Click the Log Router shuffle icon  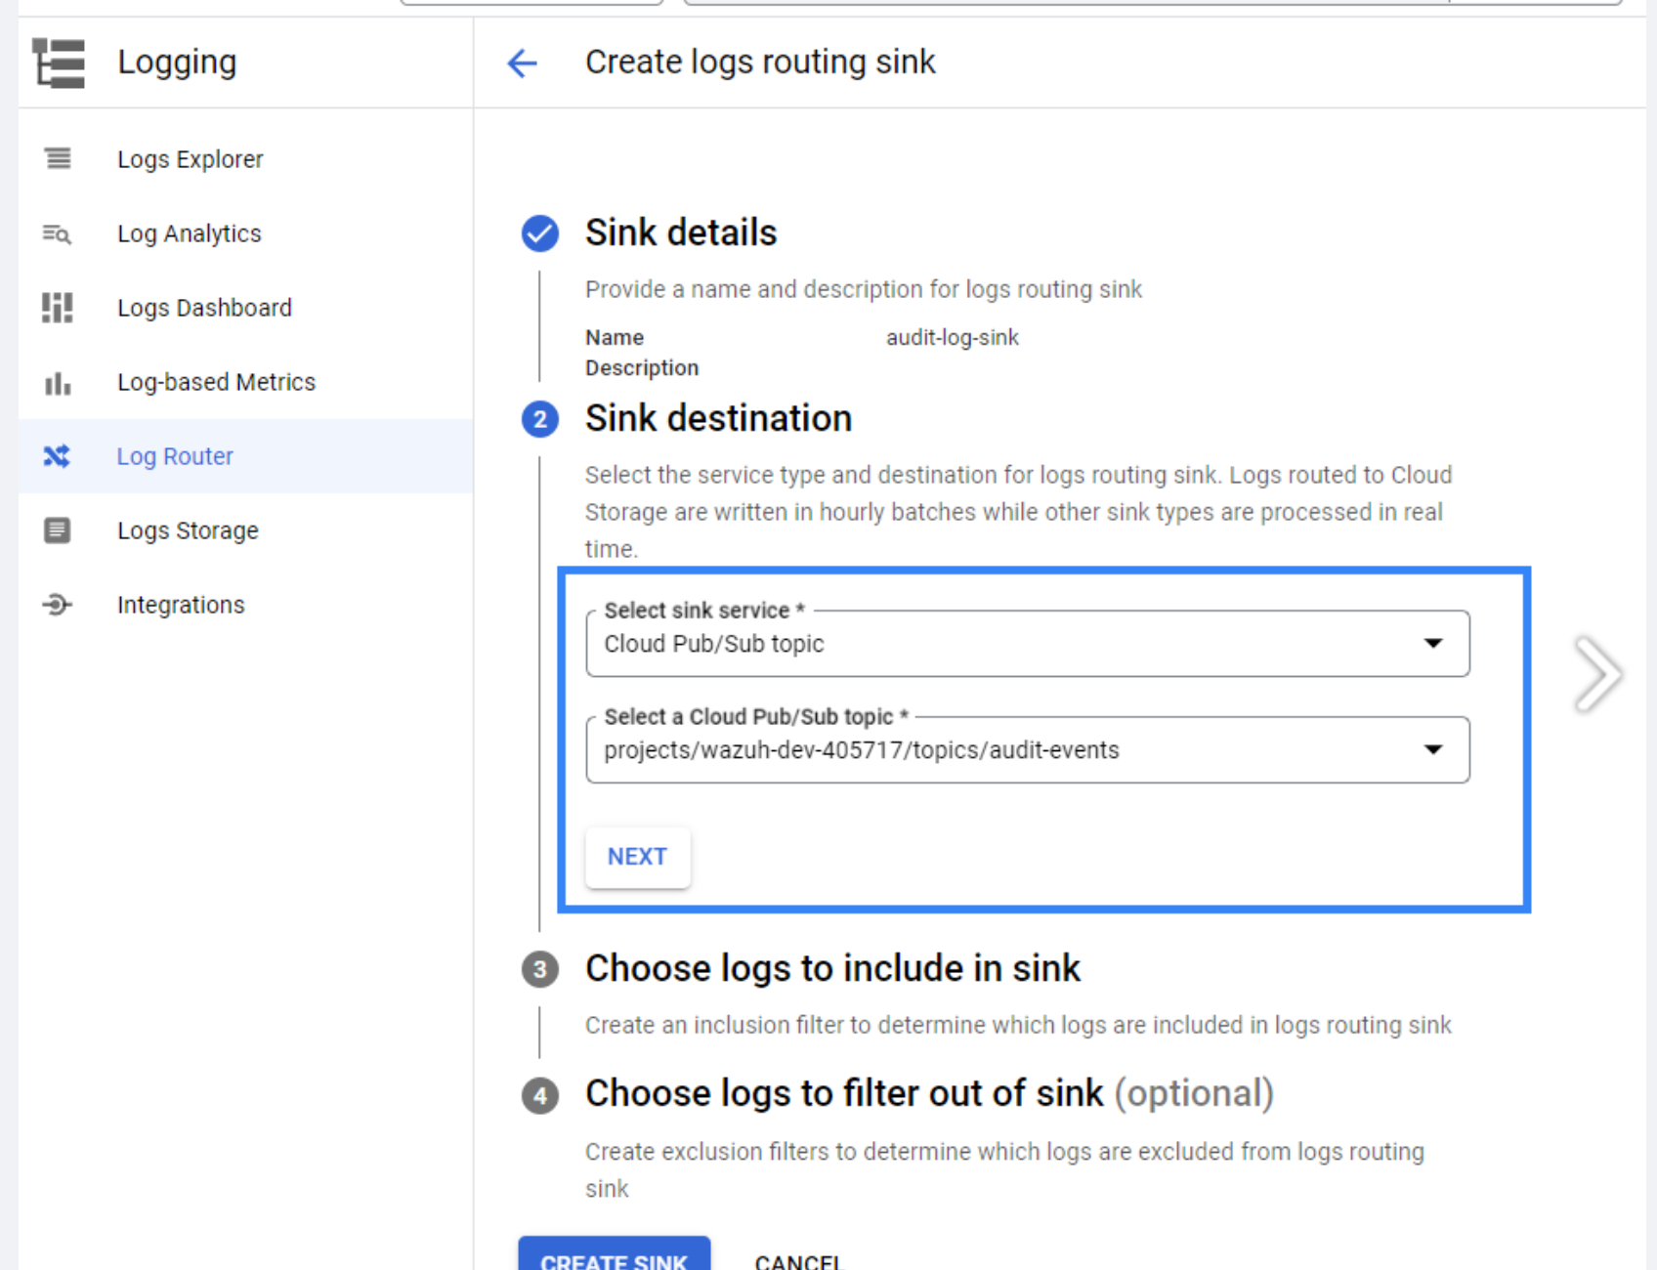(x=57, y=456)
